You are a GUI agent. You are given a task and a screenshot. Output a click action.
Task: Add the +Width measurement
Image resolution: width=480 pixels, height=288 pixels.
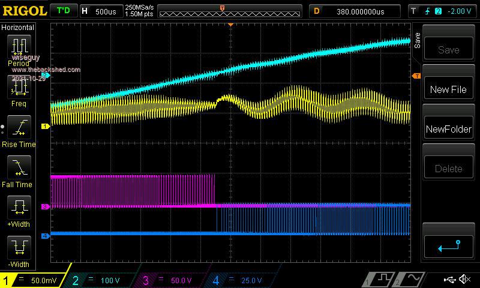(20, 210)
